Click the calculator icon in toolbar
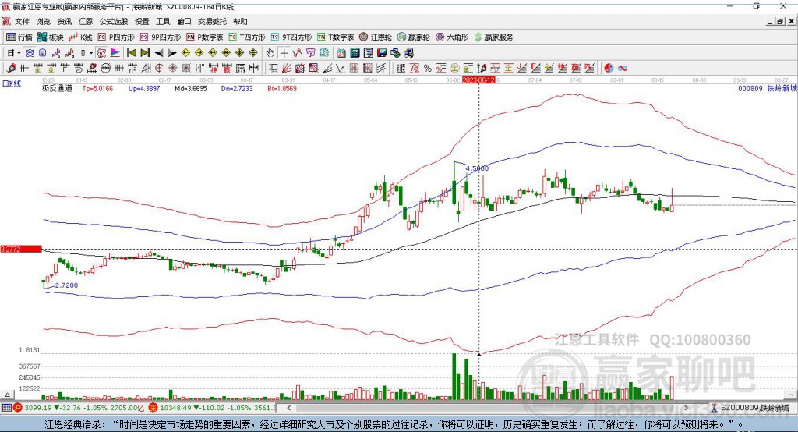 coord(355,53)
